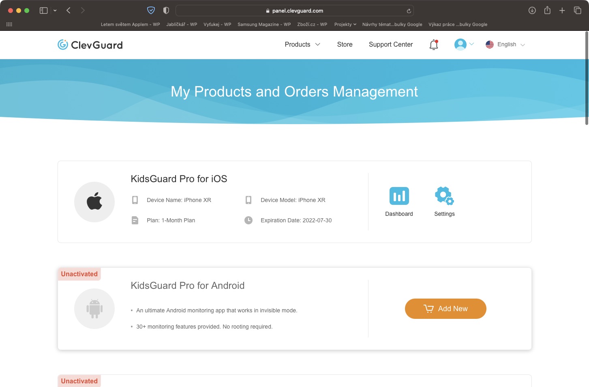Click Add New for KidsGuard Android
Viewport: 589px width, 387px height.
(445, 309)
